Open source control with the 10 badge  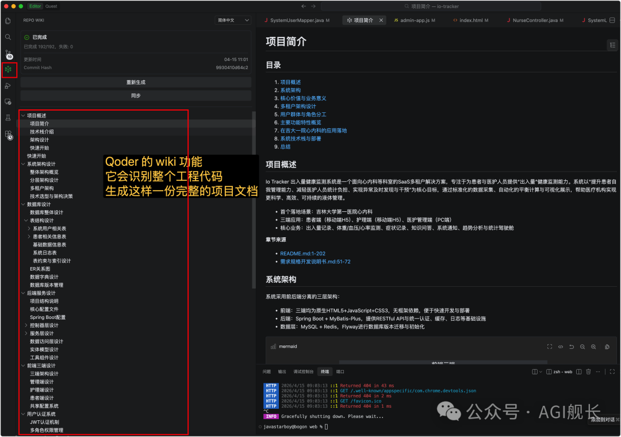[x=9, y=53]
